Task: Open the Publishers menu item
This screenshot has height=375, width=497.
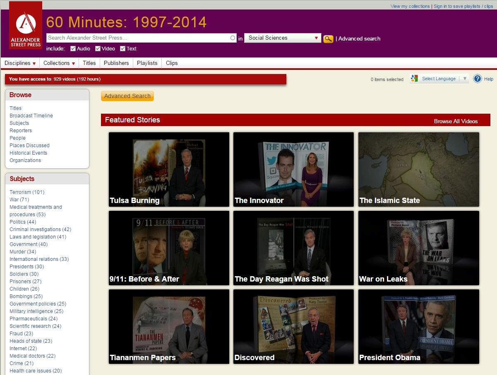Action: click(x=116, y=63)
